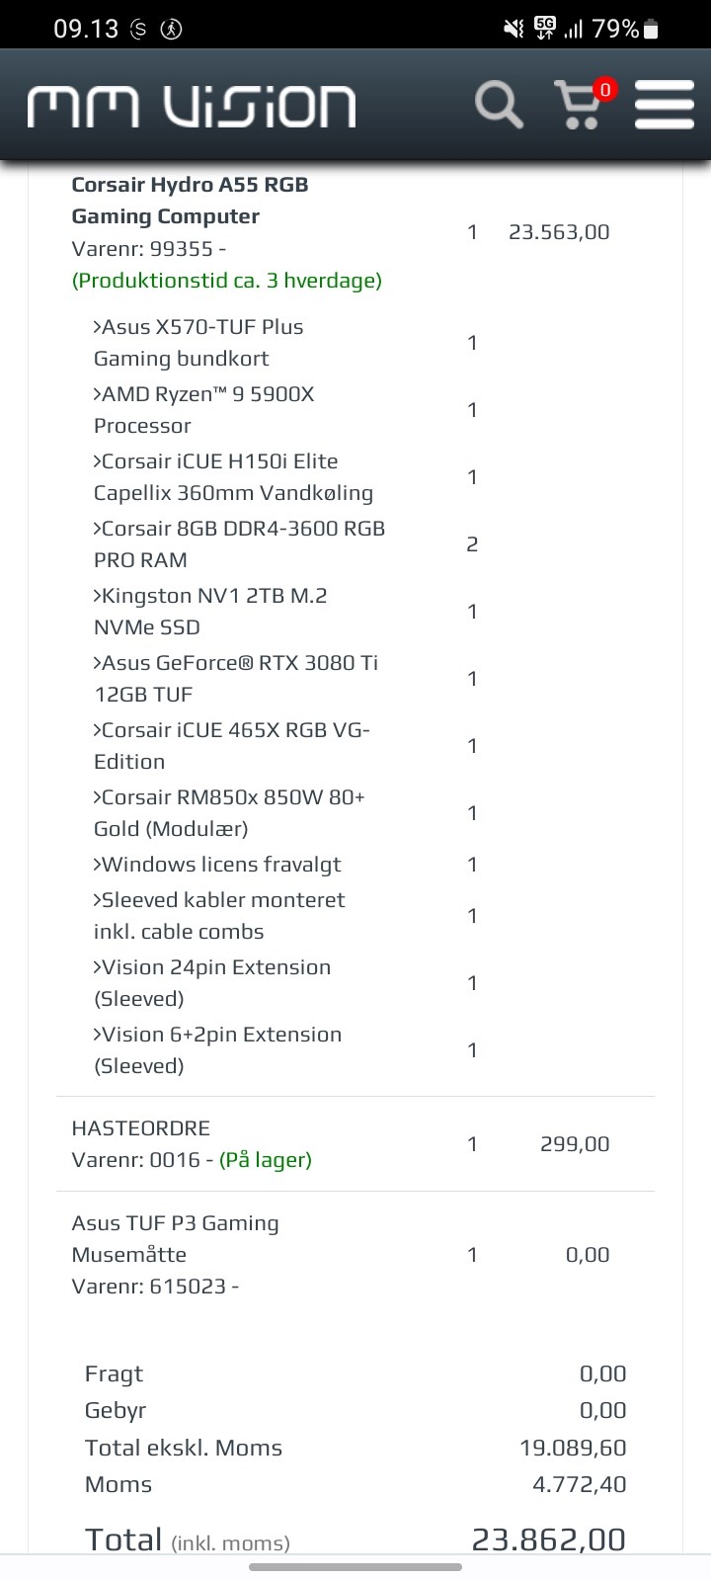The image size is (711, 1581).
Task: Open the shopping cart icon
Action: point(579,105)
